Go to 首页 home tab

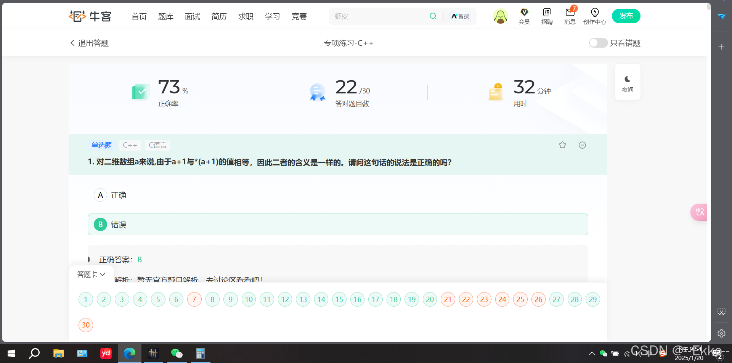click(139, 16)
